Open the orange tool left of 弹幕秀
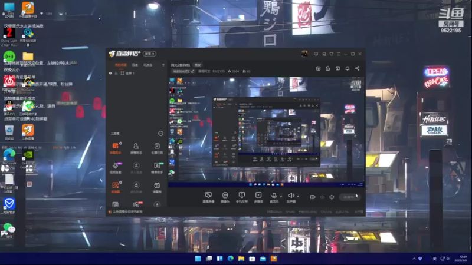 click(115, 187)
